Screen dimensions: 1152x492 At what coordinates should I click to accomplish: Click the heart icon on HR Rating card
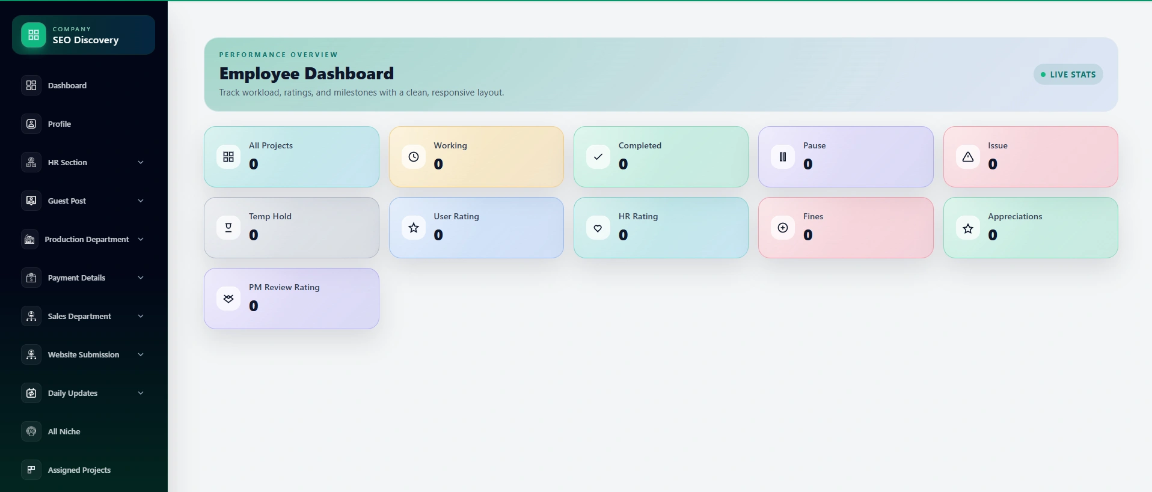598,228
